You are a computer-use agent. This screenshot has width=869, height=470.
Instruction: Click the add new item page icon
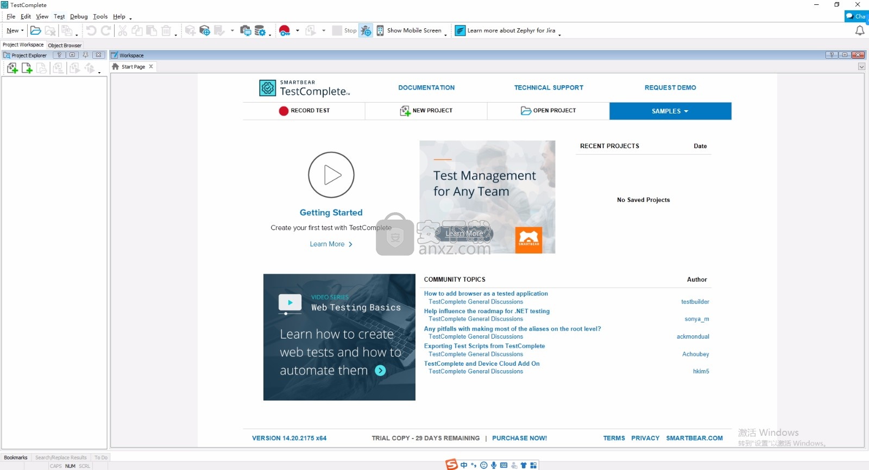27,68
